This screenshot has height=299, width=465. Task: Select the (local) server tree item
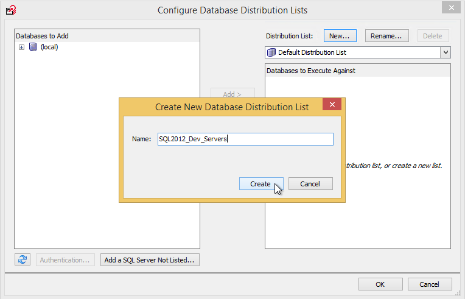[49, 47]
